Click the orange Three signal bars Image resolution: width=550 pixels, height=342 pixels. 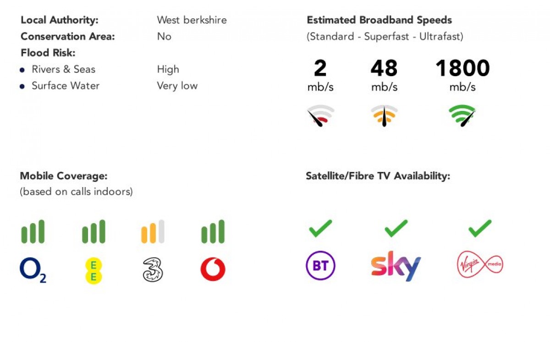pyautogui.click(x=152, y=232)
